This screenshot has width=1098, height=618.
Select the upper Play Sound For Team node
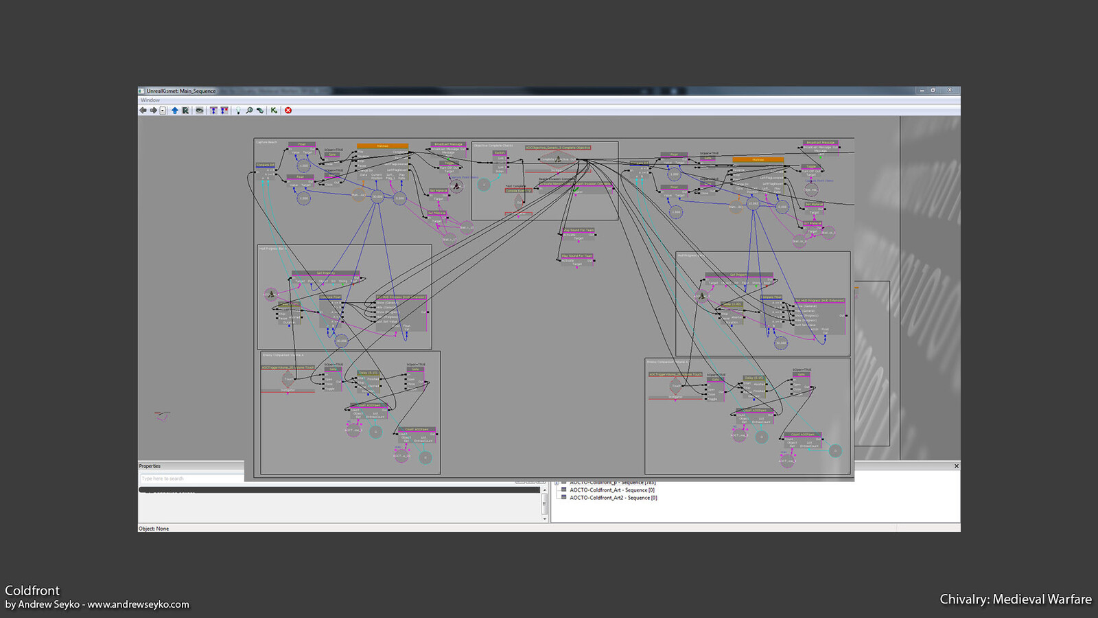579,233
